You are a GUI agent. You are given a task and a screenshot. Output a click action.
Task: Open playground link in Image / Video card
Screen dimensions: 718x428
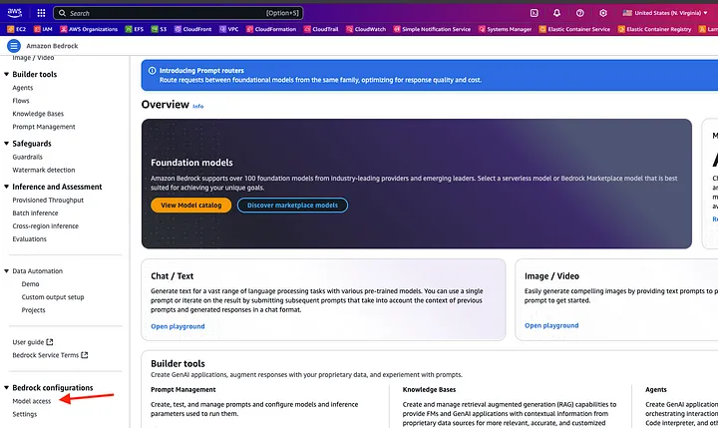coord(551,325)
